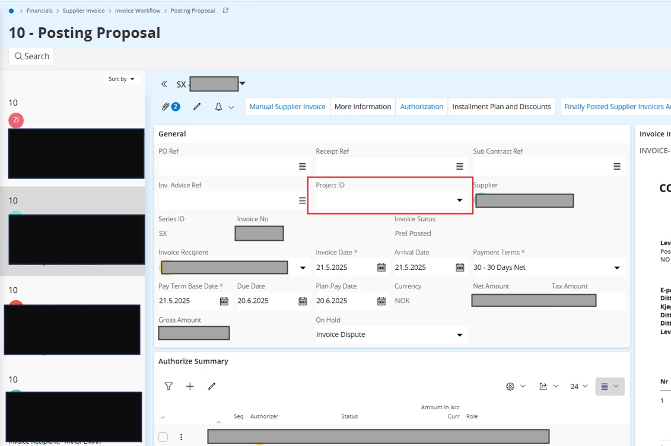Collapse the record list with double chevron
The height and width of the screenshot is (446, 671).
164,84
